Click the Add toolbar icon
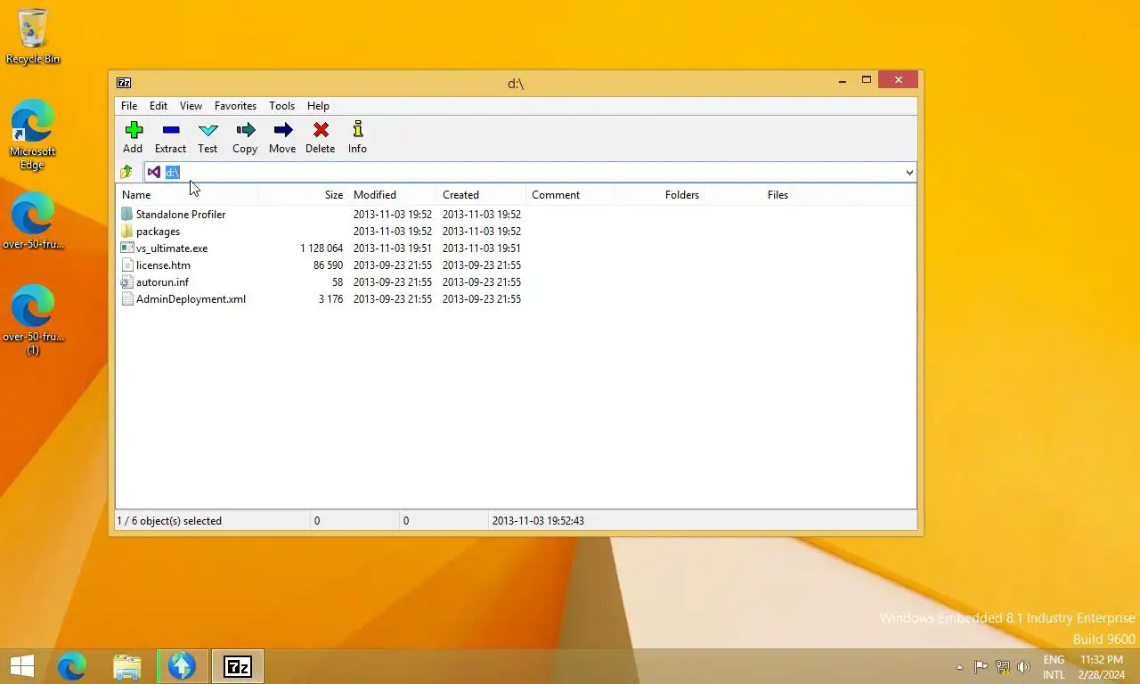This screenshot has height=684, width=1140. [134, 130]
